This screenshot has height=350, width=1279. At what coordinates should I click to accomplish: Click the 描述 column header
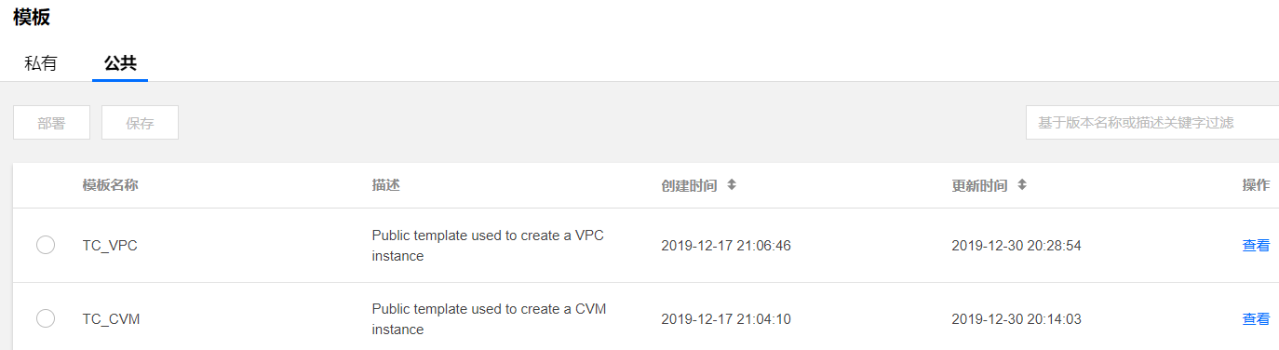(x=385, y=185)
